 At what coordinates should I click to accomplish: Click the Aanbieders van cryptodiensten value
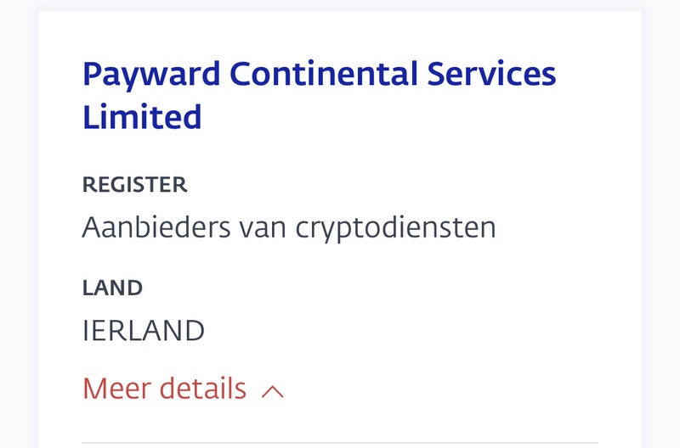click(x=289, y=227)
